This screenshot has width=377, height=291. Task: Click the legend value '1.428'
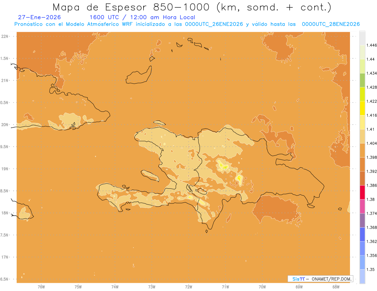[x=372, y=87]
